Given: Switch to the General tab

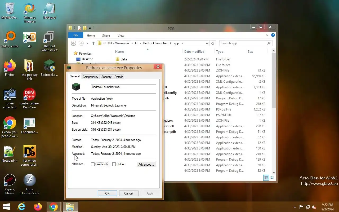Looking at the screenshot, I should 74,76.
